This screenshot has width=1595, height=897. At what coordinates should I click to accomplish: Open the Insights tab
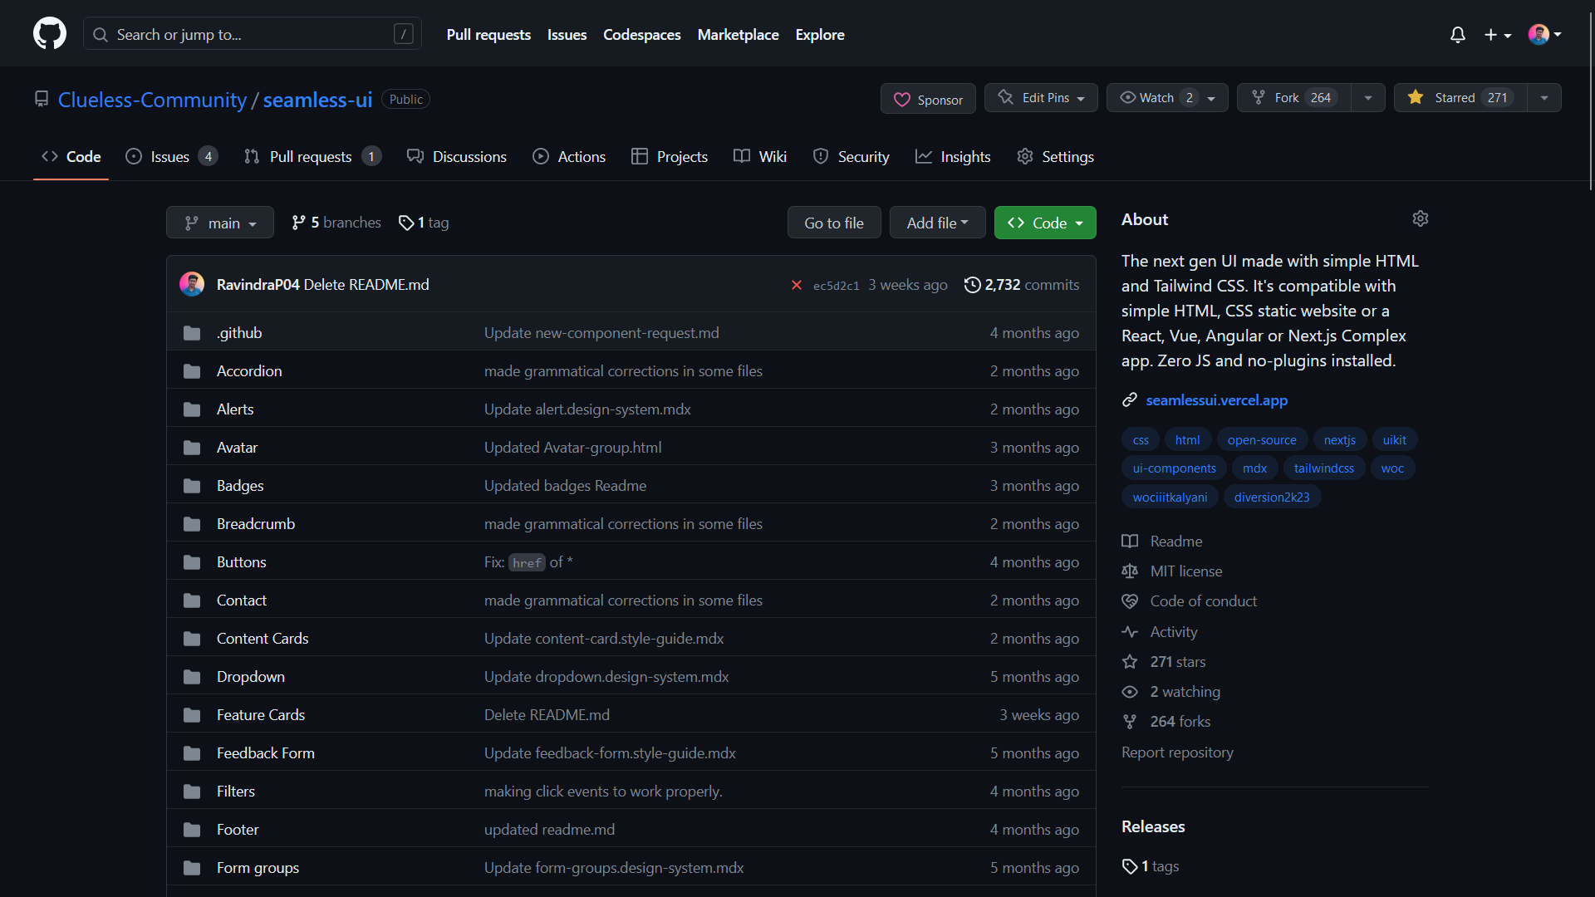click(x=953, y=157)
